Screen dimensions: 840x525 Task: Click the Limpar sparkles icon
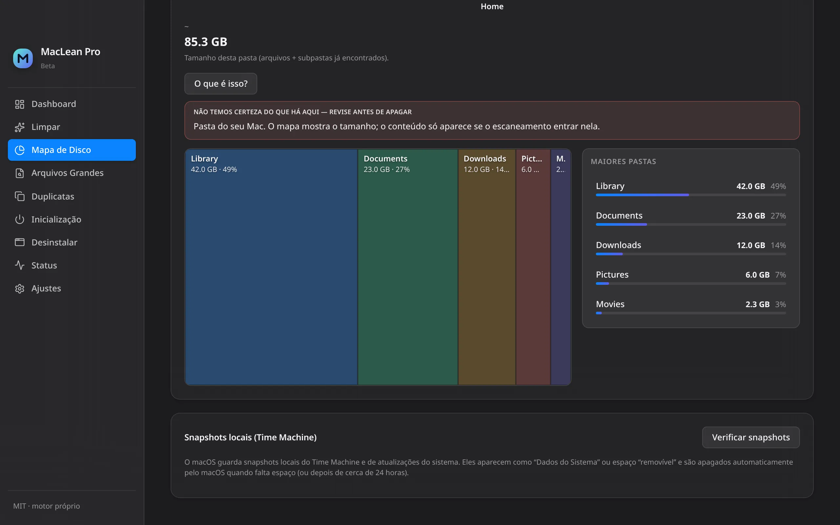pos(20,127)
